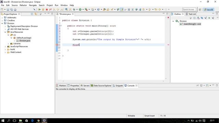Toggle Hide Non-Public Members in Outline
The image size is (219, 123).
coord(209,18)
